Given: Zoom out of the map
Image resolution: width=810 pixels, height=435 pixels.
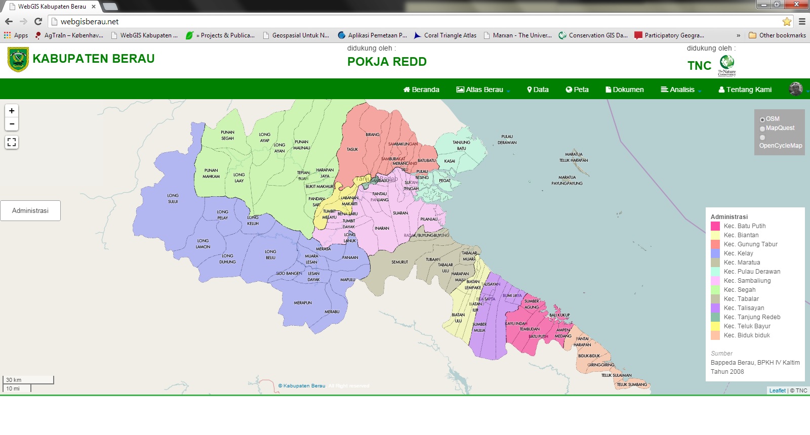Looking at the screenshot, I should click(12, 124).
